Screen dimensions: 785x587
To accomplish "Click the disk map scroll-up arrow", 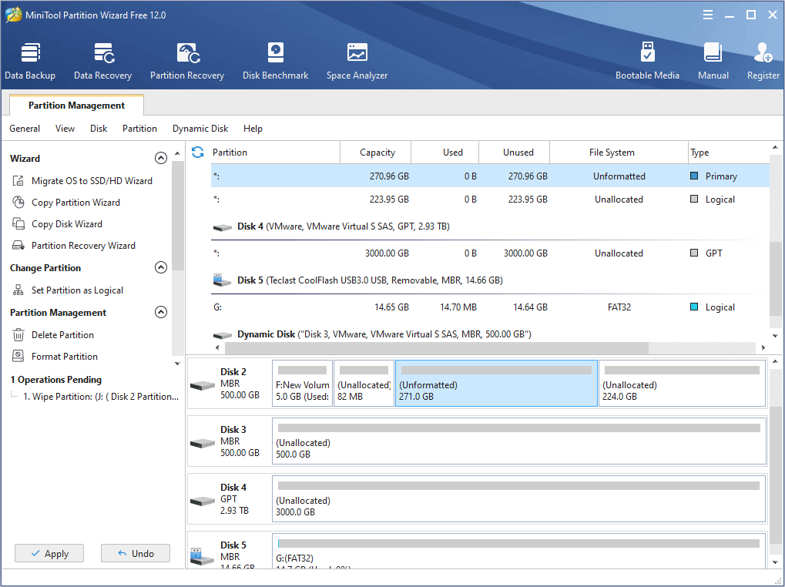I will 776,361.
